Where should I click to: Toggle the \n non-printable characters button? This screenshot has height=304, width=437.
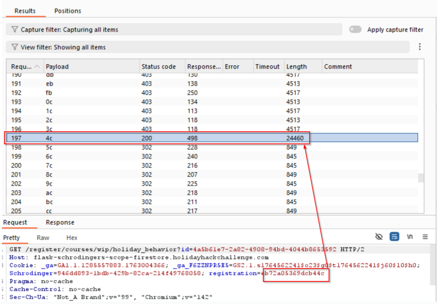click(410, 237)
